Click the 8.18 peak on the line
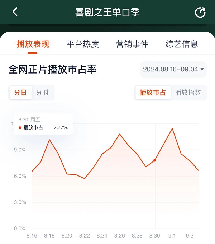 (x=49, y=140)
